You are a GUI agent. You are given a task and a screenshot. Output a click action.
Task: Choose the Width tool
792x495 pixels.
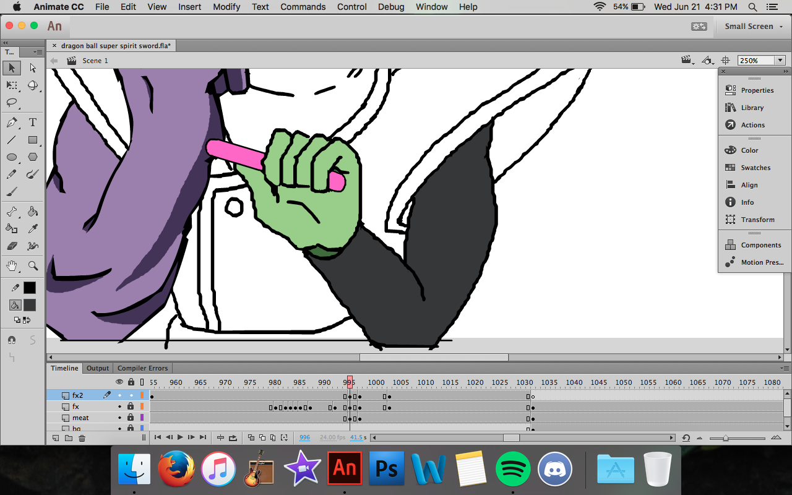(33, 246)
